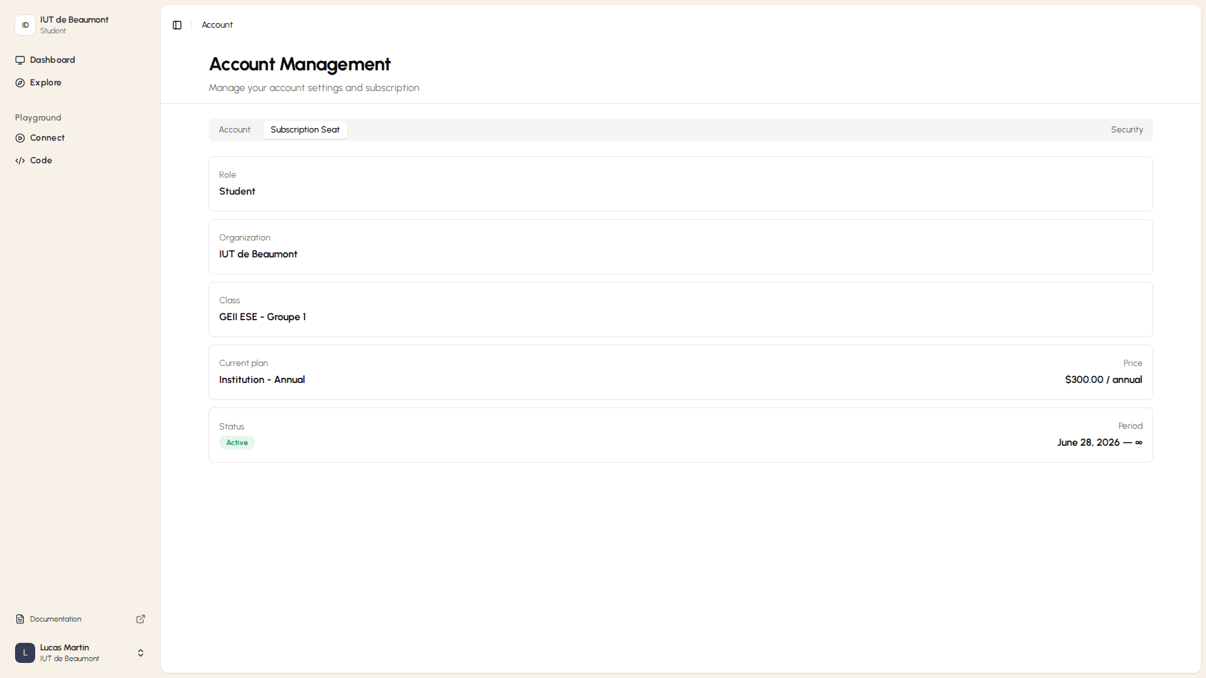Click the Account breadcrumb
Viewport: 1206px width, 678px height.
click(217, 25)
